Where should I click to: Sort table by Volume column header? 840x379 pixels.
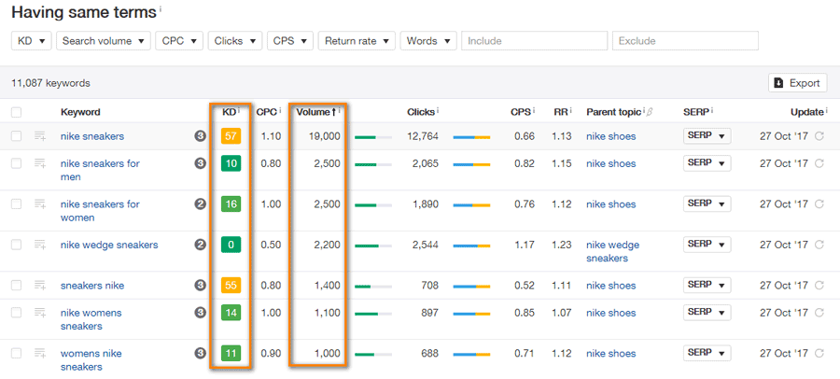315,112
